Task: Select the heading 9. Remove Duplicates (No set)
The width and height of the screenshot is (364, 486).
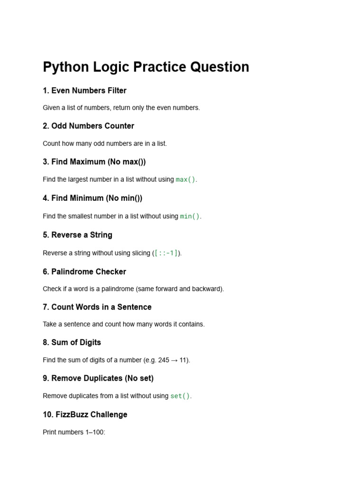Action: click(98, 378)
